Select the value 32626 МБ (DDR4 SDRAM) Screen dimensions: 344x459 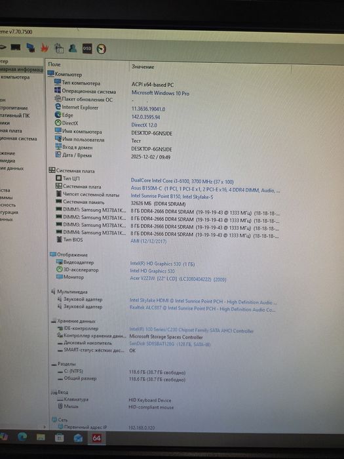(x=158, y=204)
